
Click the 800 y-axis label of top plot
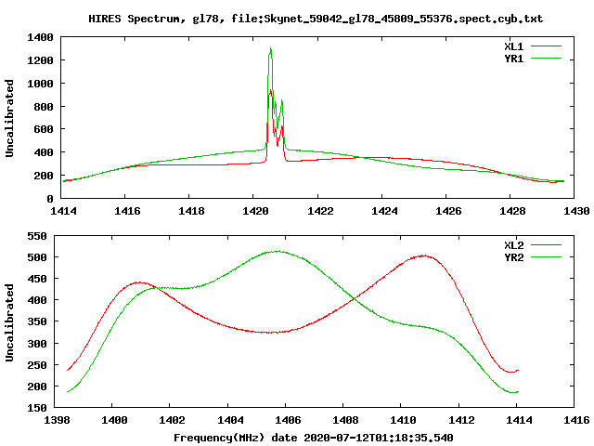pyautogui.click(x=44, y=107)
